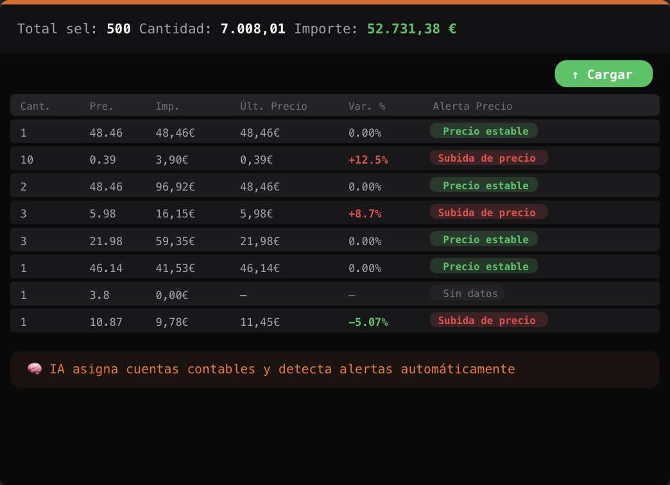The height and width of the screenshot is (485, 670).
Task: Click Subida de precio badge in +12.5% row
Action: click(489, 158)
